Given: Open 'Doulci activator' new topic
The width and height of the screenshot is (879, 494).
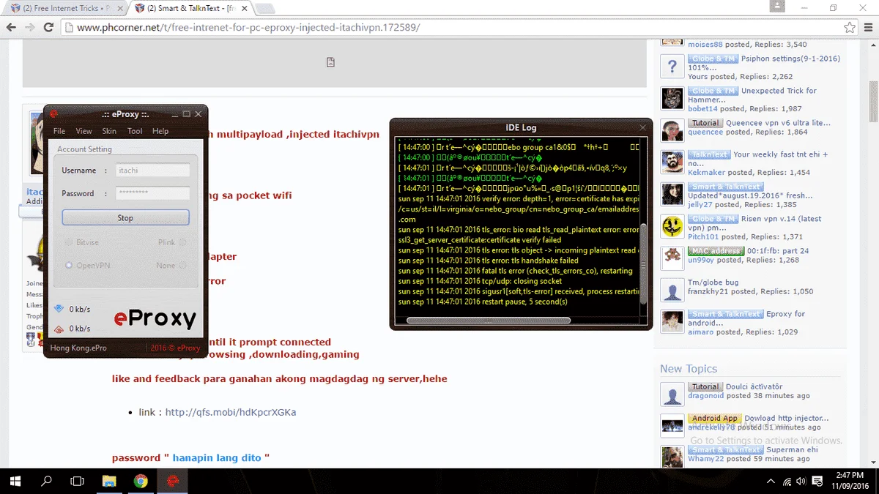Looking at the screenshot, I should pos(754,386).
